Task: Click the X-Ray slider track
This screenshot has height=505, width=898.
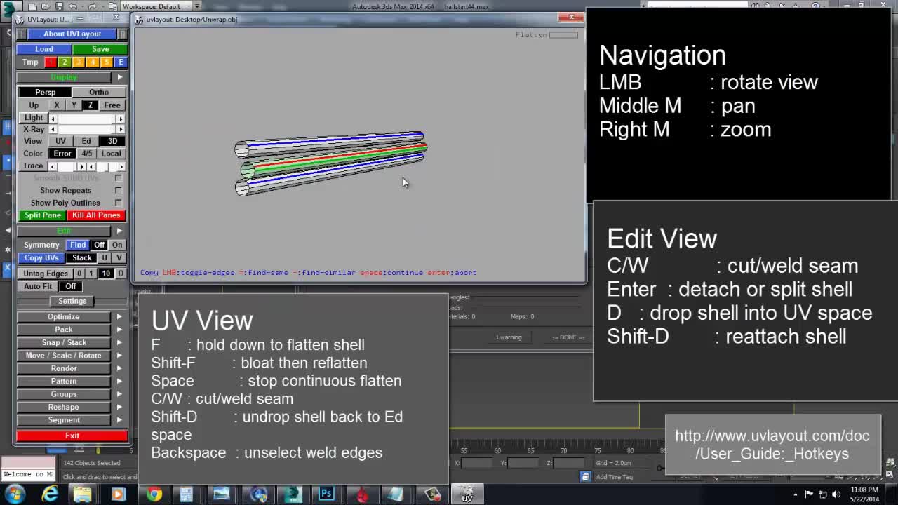Action: [87, 129]
